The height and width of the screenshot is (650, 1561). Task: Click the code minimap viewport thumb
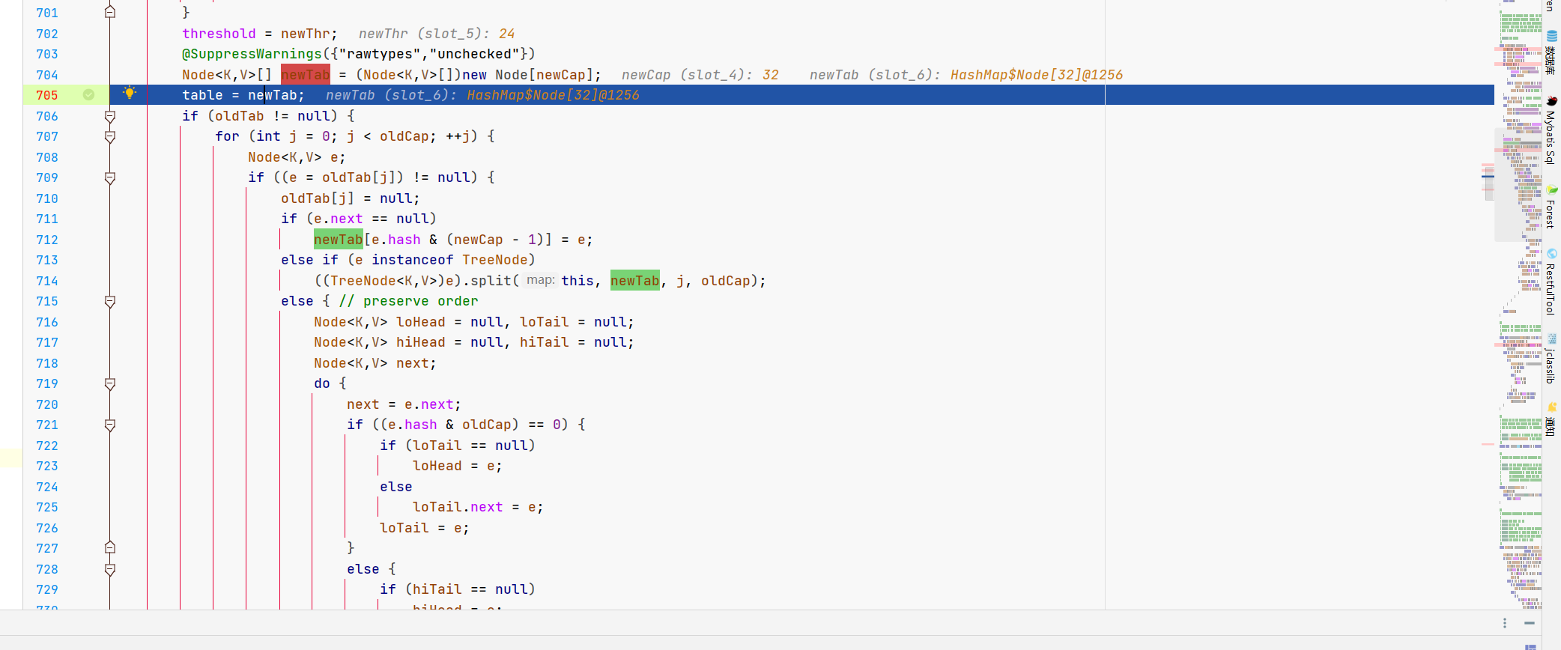(1518, 184)
